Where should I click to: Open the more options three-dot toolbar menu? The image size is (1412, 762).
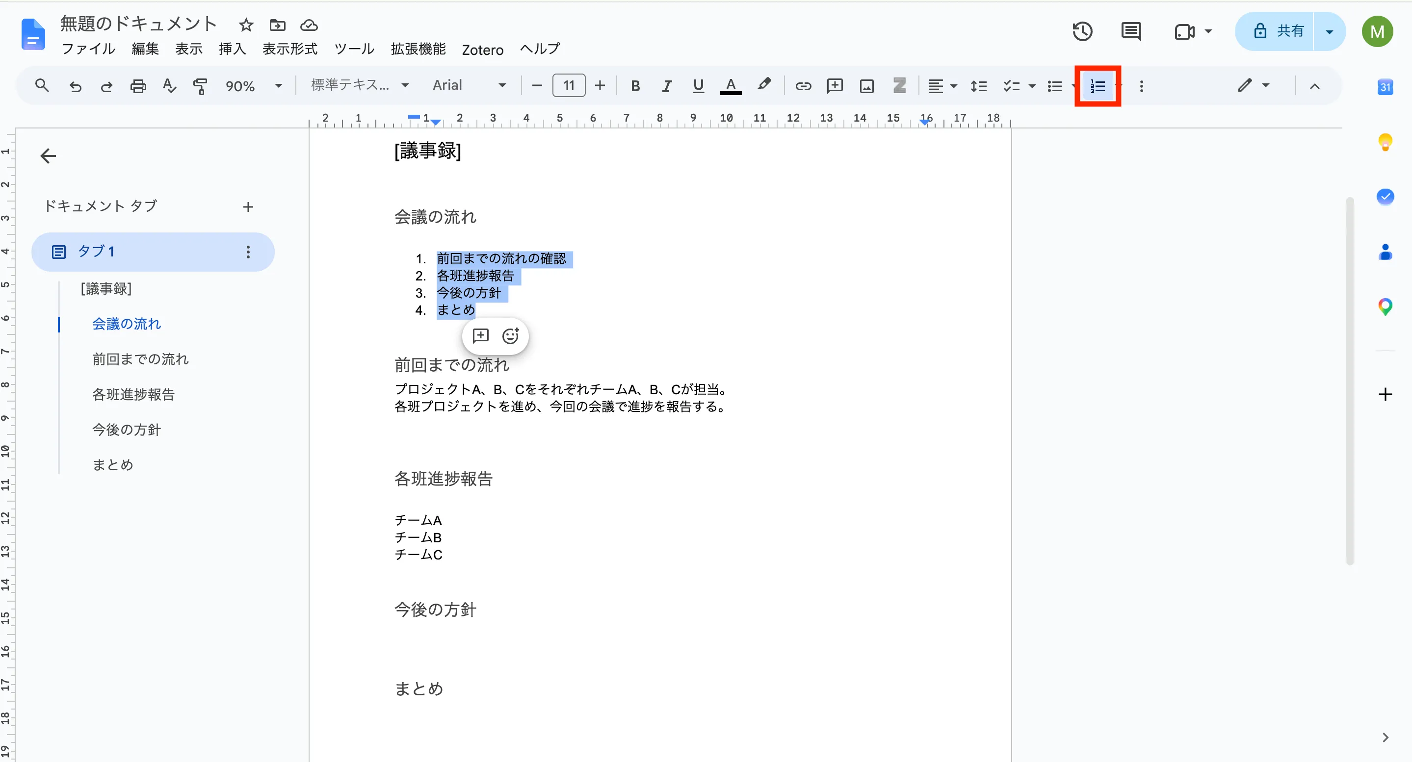click(x=1141, y=86)
